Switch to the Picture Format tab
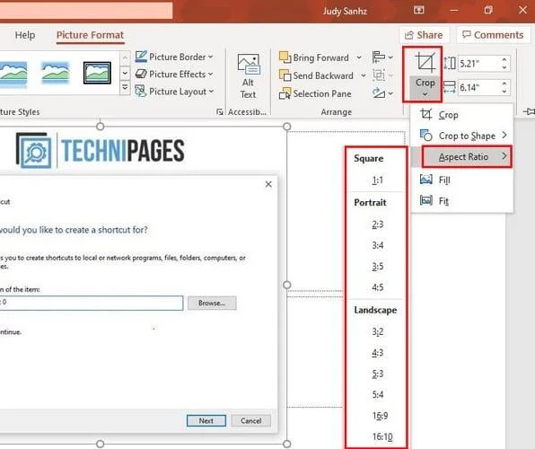This screenshot has height=449, width=535. (90, 35)
